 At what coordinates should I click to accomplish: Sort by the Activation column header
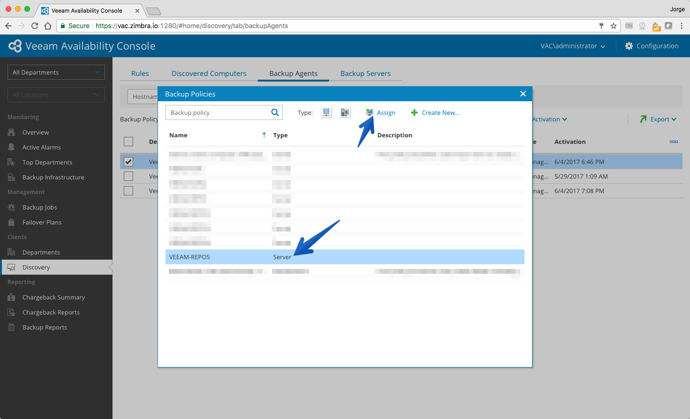(570, 142)
